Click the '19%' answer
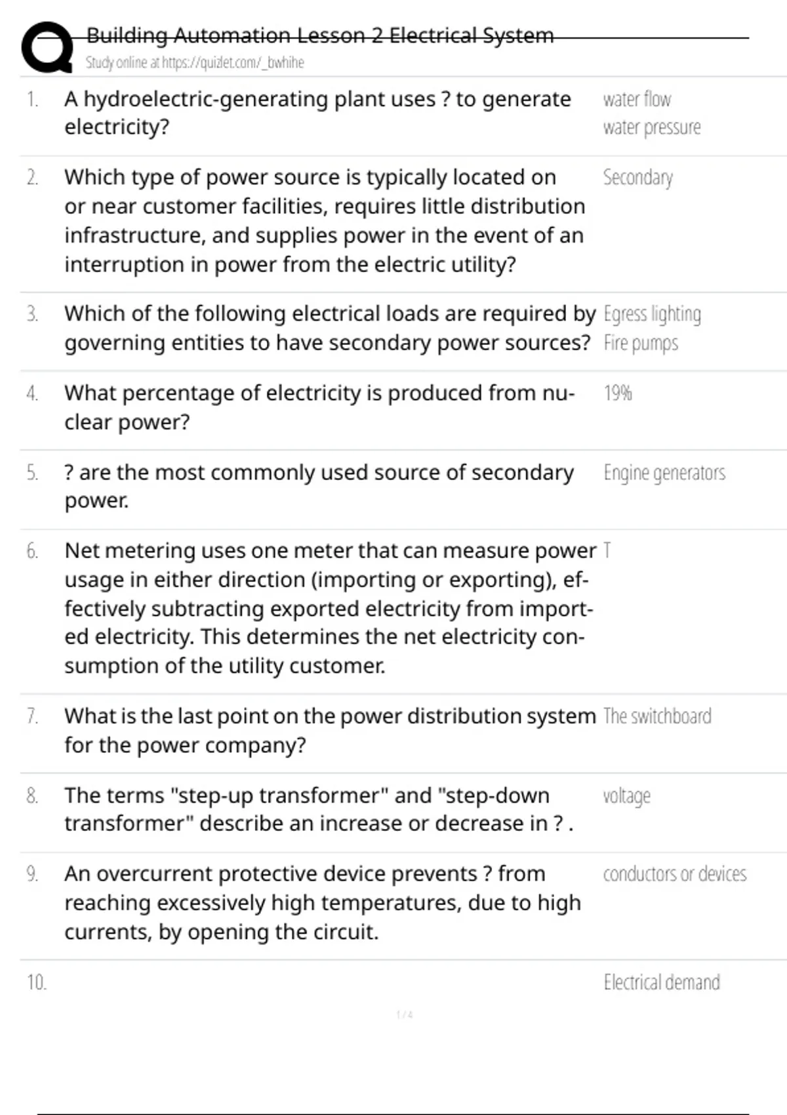The width and height of the screenshot is (787, 1115). coord(617,393)
